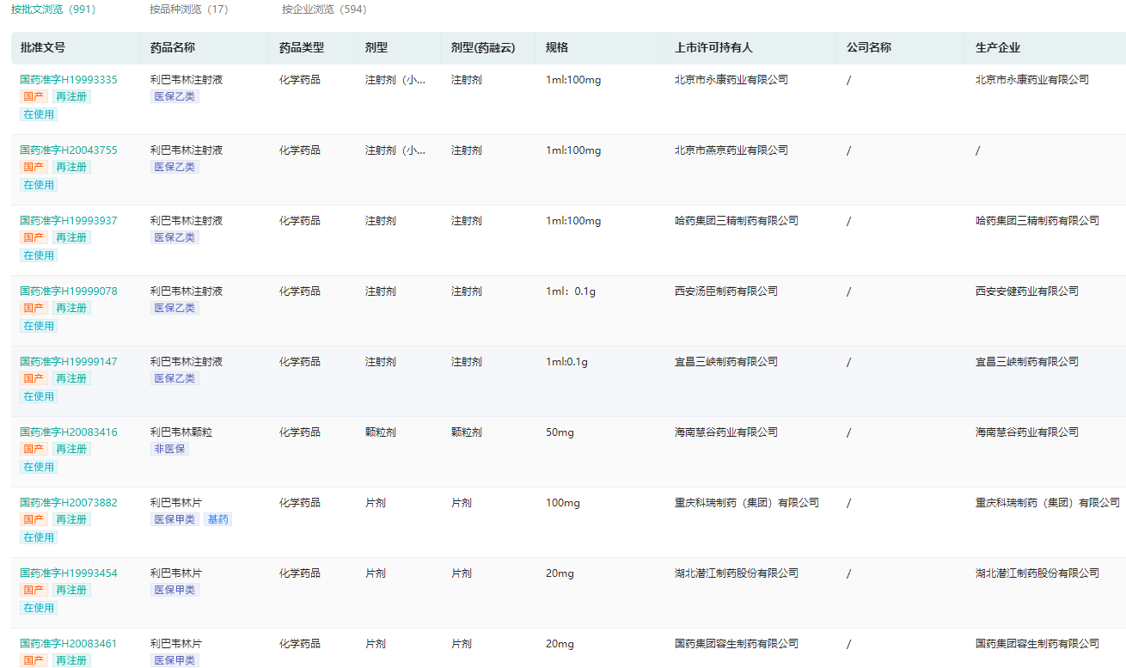Click the 生产企业 column header
This screenshot has width=1126, height=668.
[x=998, y=48]
